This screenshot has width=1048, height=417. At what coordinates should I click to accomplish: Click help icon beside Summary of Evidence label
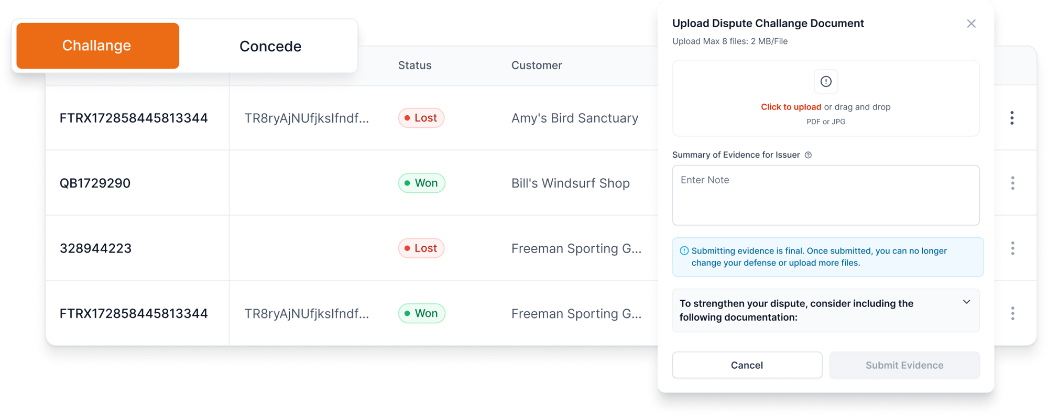pos(808,155)
